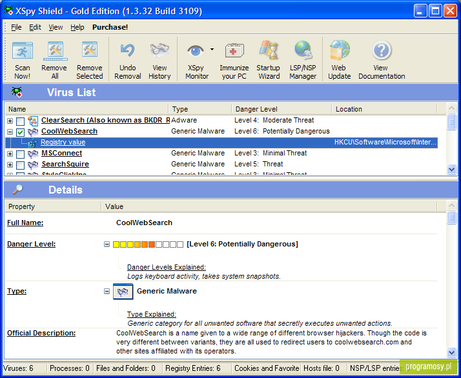Open the File menu
This screenshot has height=378, width=461.
click(16, 27)
